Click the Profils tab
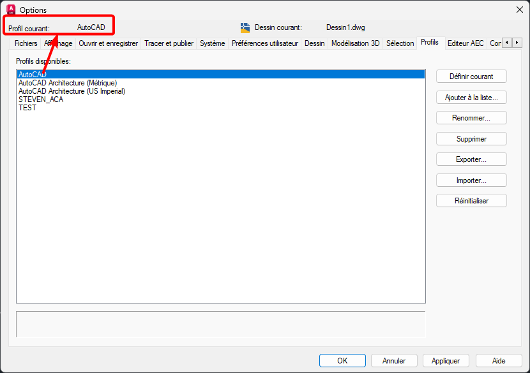Screen dimensions: 530x373 pos(430,43)
